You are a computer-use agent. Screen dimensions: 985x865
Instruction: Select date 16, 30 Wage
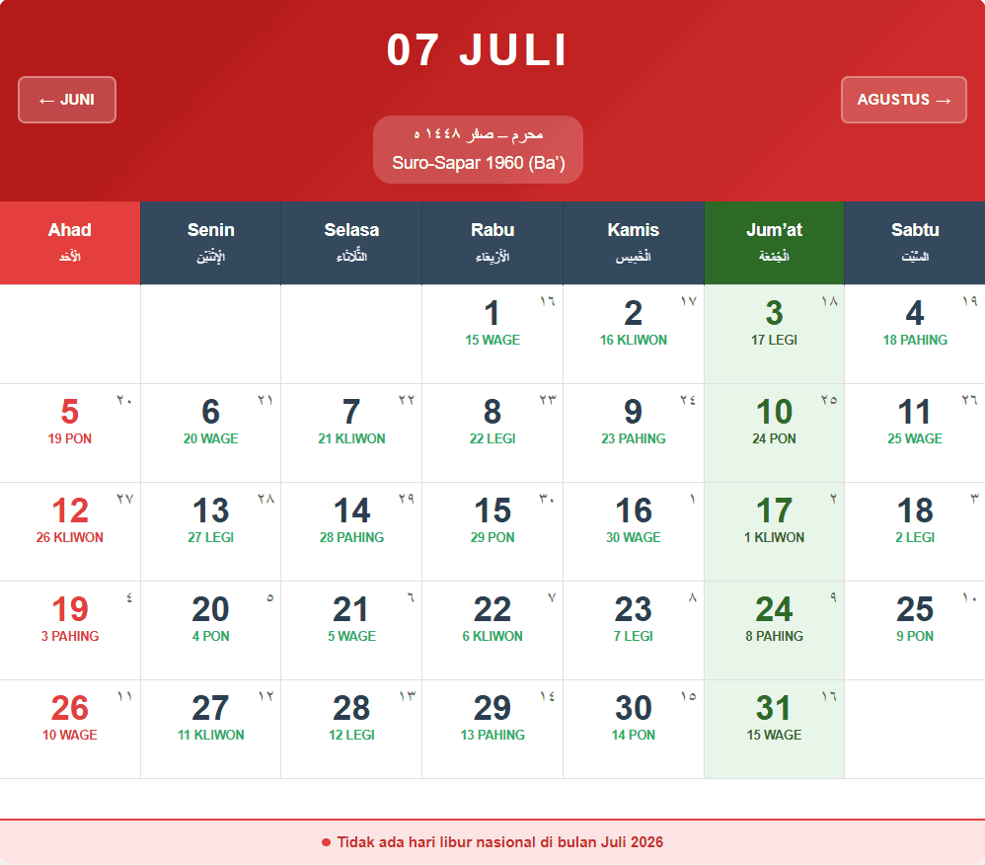coord(634,532)
